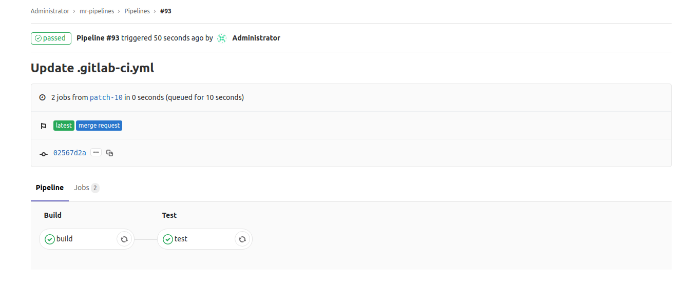The width and height of the screenshot is (686, 287).
Task: Open the test job details
Action: [x=181, y=239]
